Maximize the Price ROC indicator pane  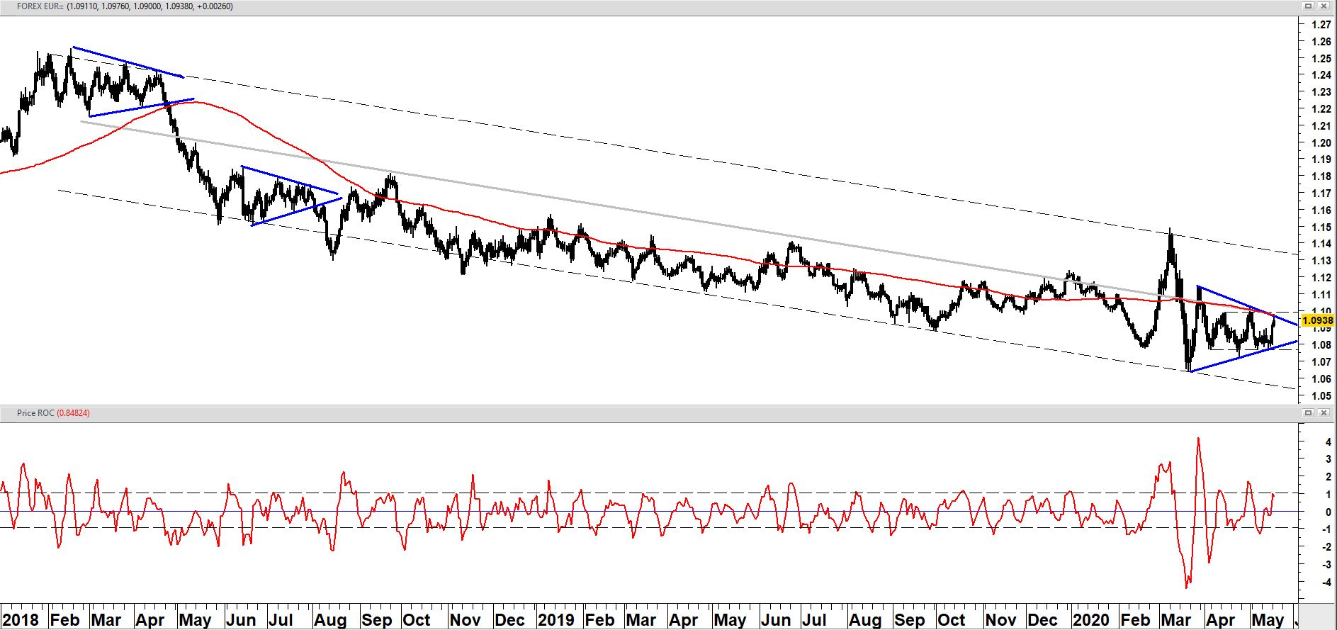[1309, 412]
